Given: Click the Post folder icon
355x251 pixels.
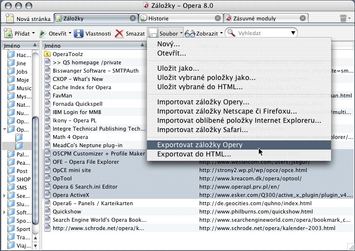Looking at the screenshot, I should click(x=11, y=171).
